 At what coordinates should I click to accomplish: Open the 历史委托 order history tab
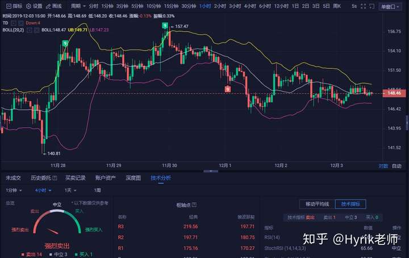[41, 178]
